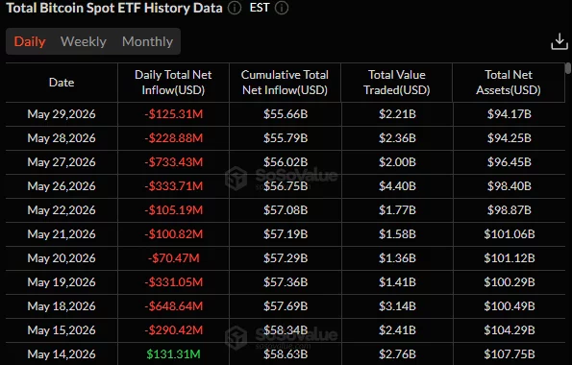
Task: Click the $4.40B value traded cell
Action: pyautogui.click(x=397, y=186)
